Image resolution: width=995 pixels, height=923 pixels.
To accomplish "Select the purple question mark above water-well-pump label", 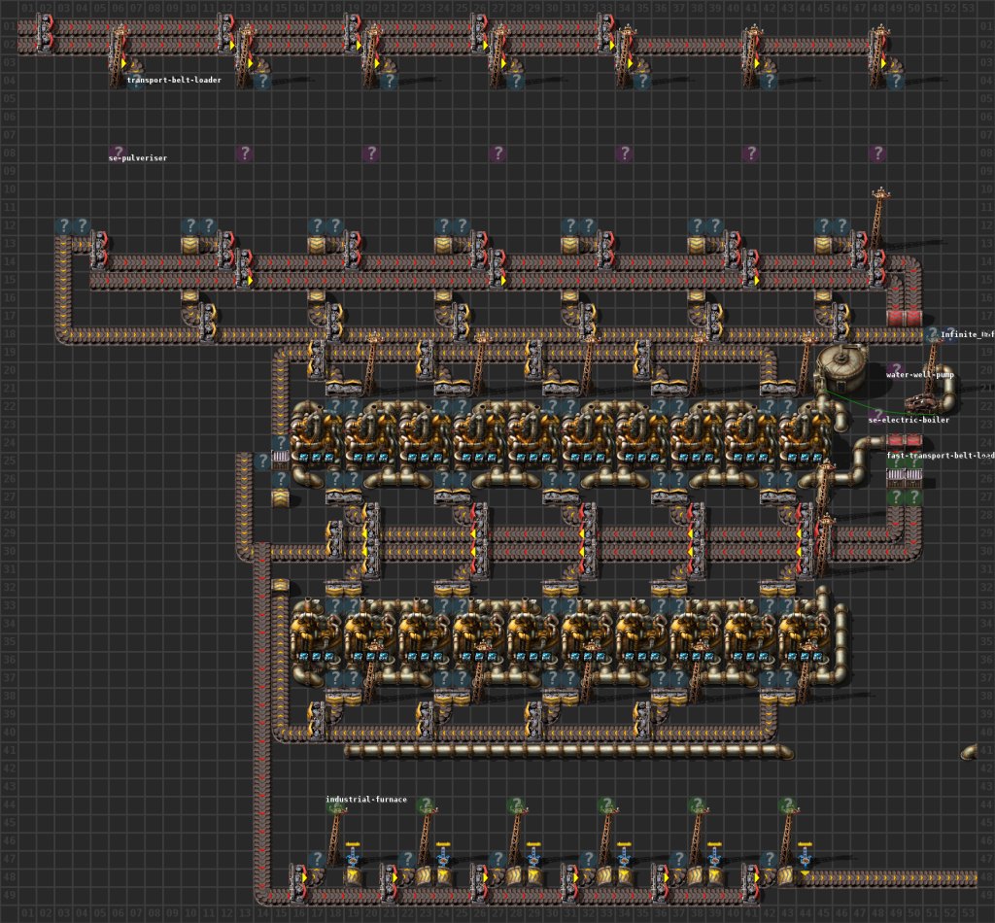I will coord(895,368).
